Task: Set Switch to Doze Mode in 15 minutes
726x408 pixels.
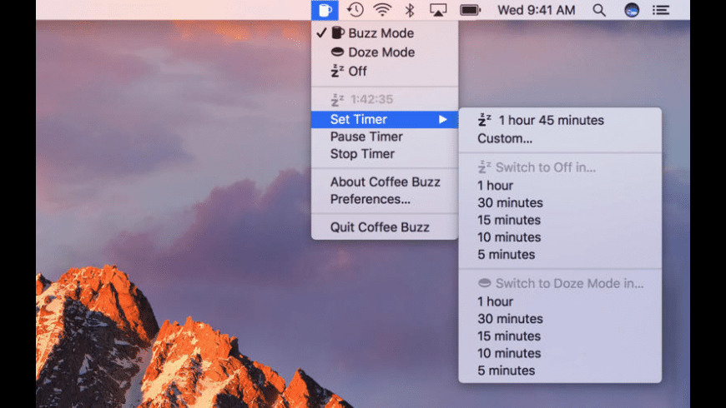Action: (560, 336)
